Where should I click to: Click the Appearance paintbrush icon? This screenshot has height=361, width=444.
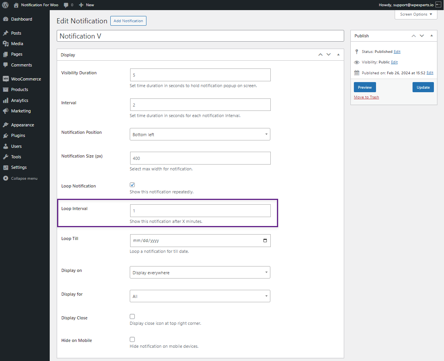point(6,125)
